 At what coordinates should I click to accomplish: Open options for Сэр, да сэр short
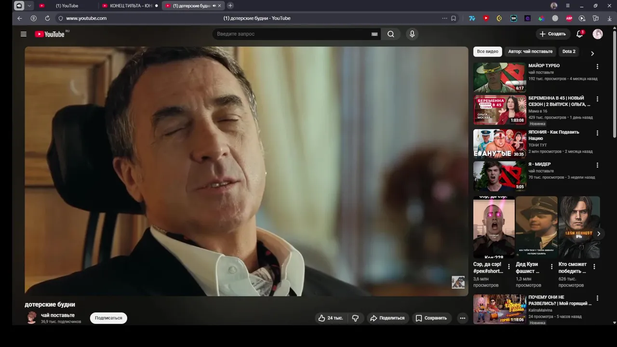(509, 267)
